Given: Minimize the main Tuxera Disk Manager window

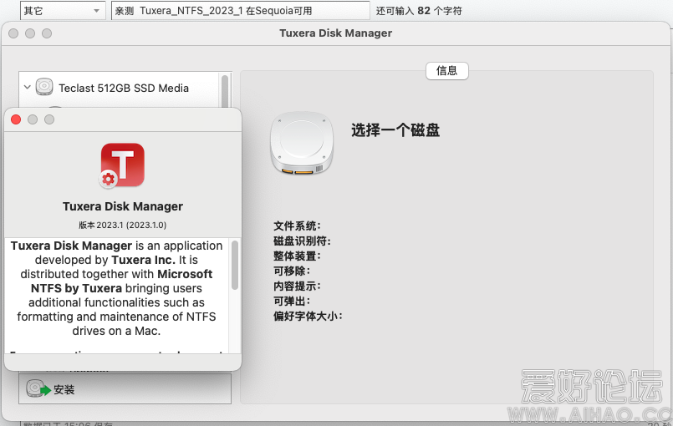Looking at the screenshot, I should 30,33.
